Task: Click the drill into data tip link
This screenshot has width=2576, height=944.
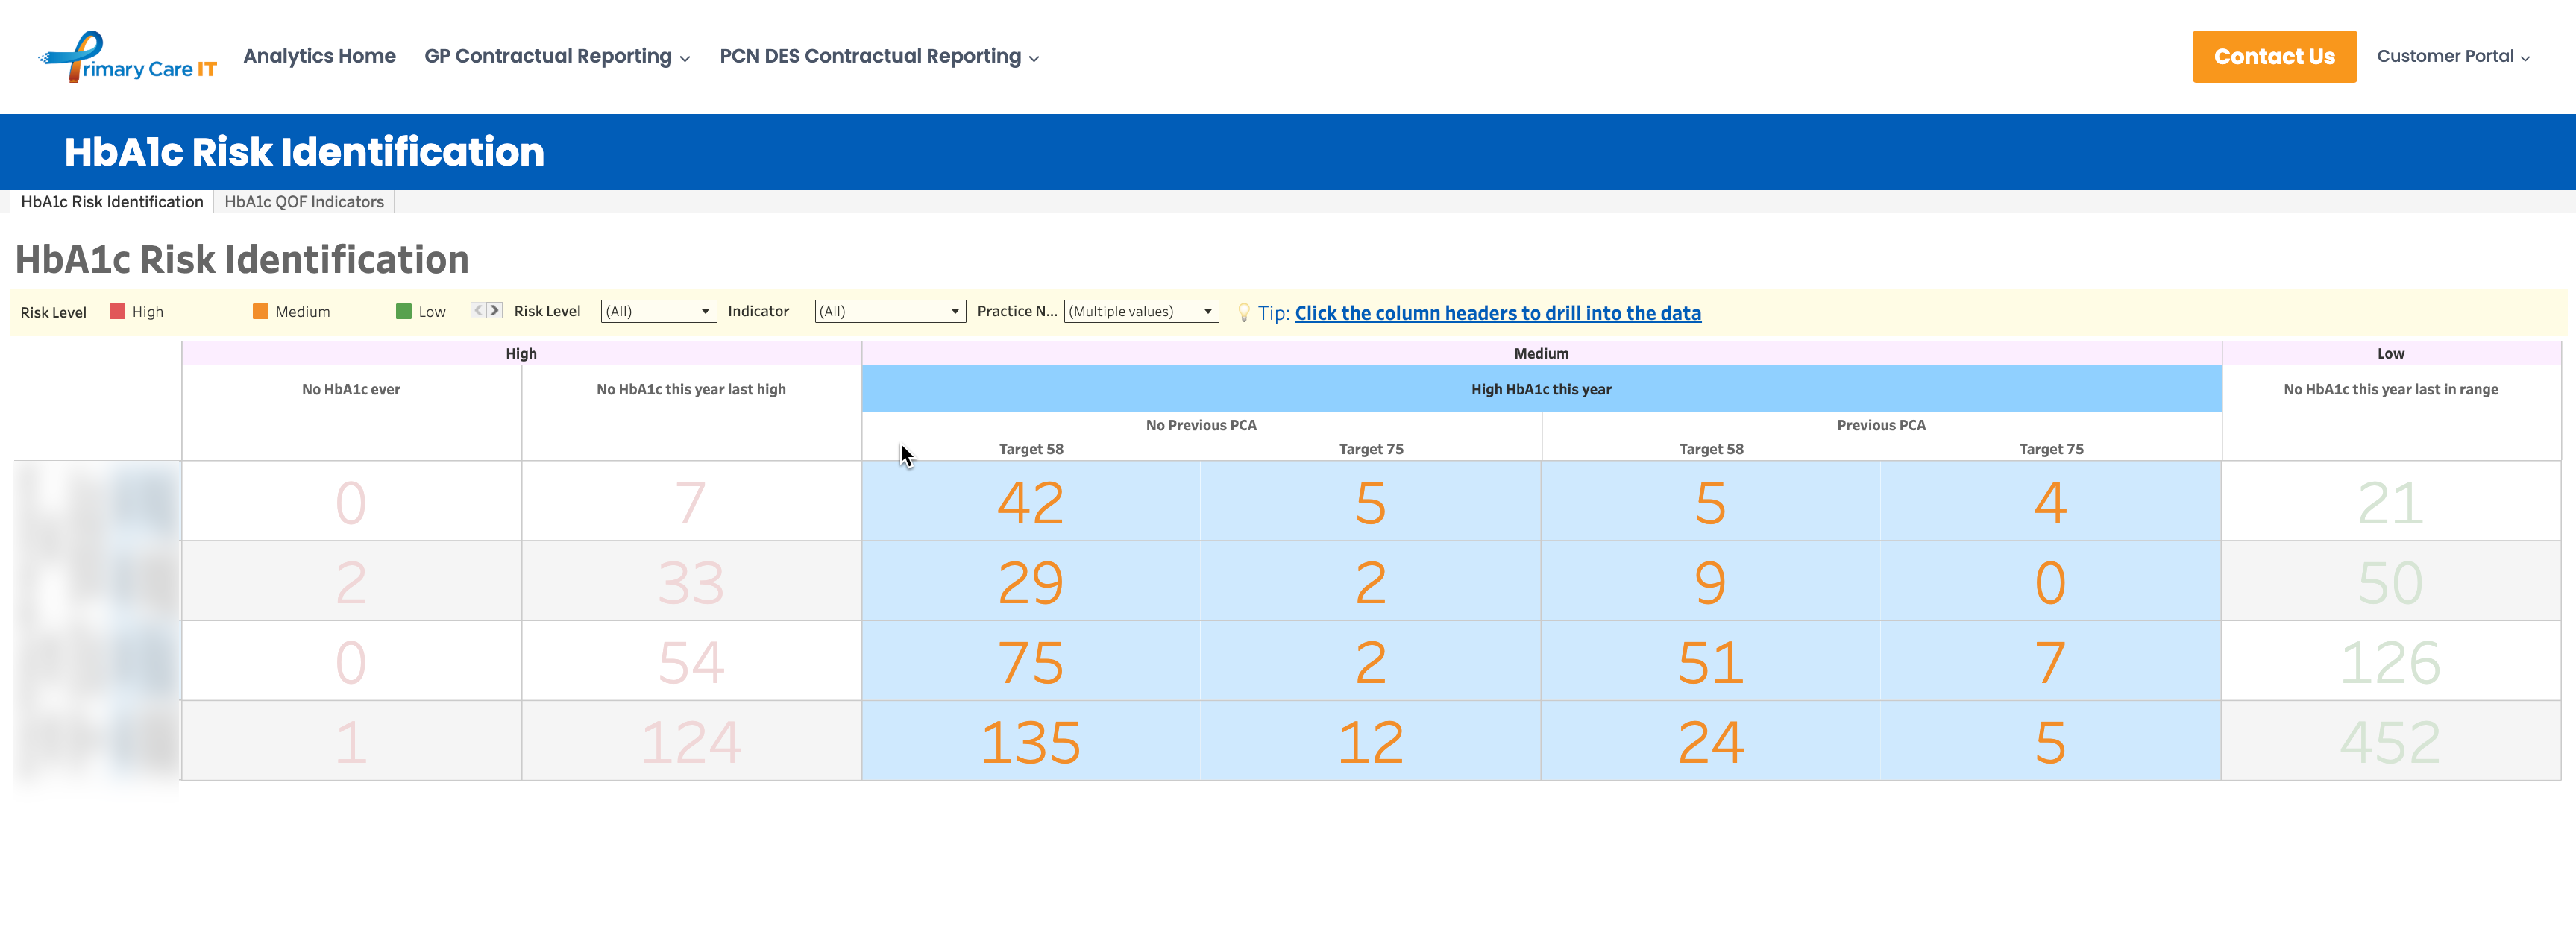Action: pos(1497,313)
